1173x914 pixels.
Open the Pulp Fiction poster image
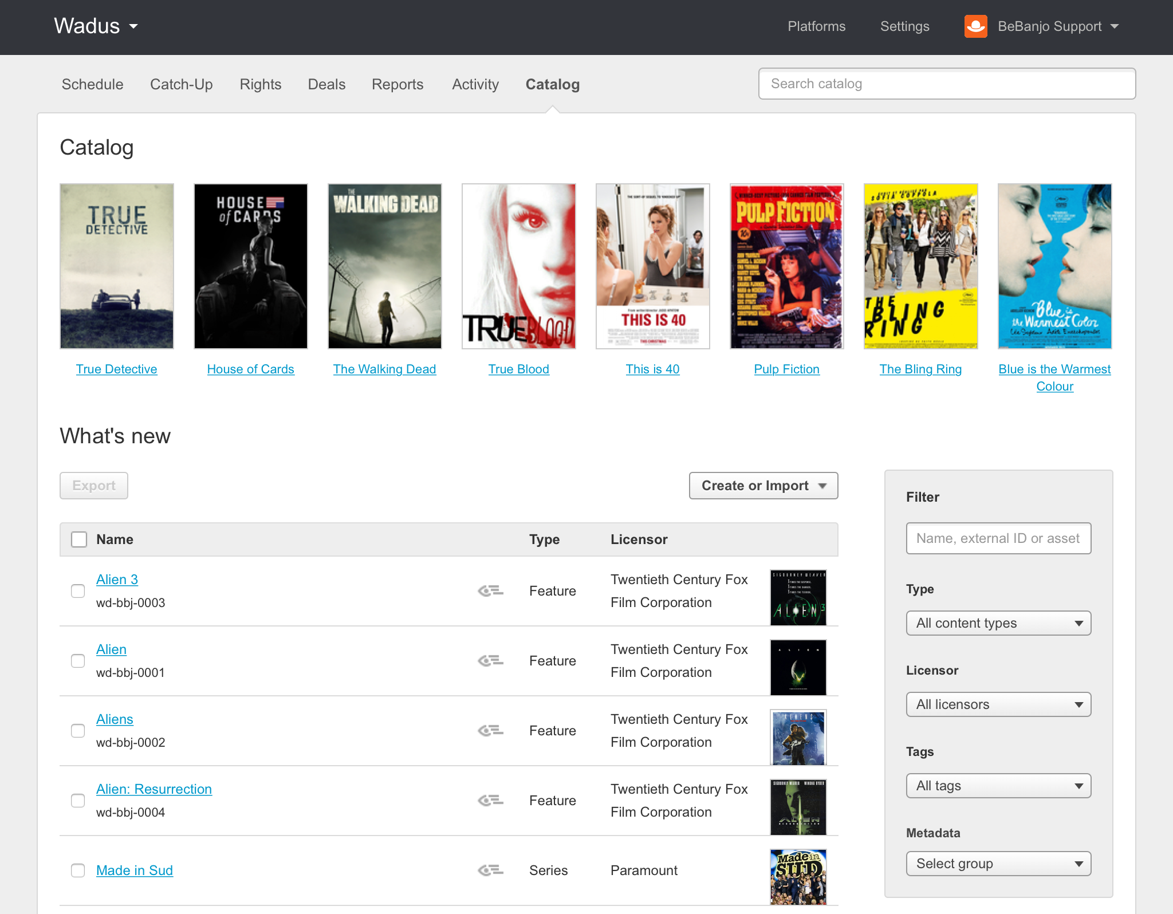pyautogui.click(x=786, y=266)
